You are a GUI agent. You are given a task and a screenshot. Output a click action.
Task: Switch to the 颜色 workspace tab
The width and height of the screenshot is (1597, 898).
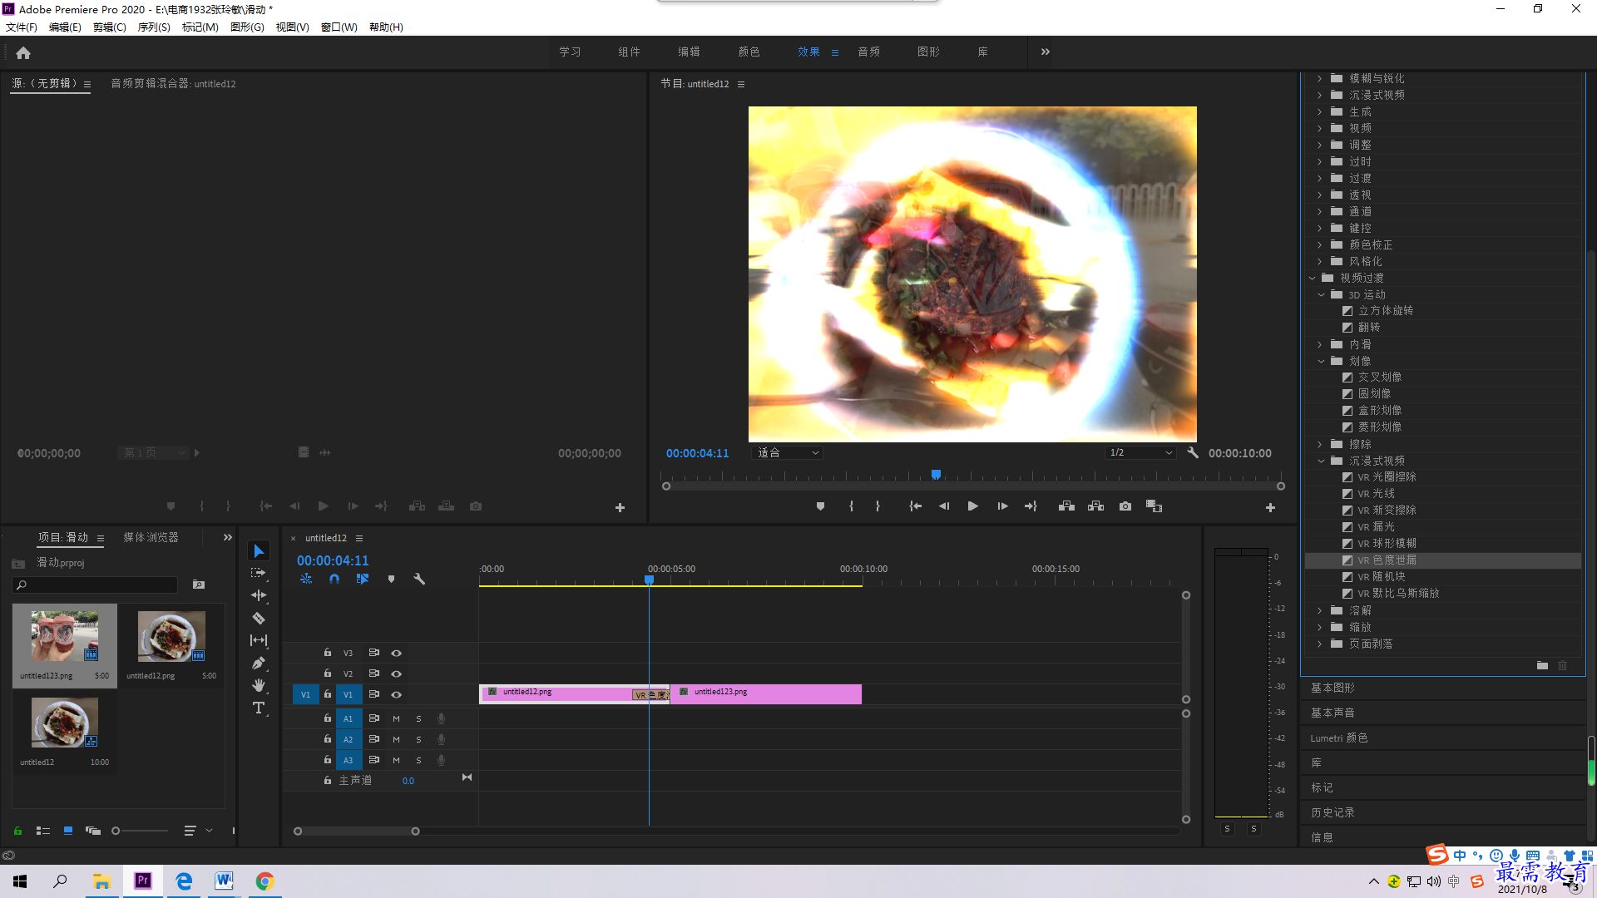click(749, 52)
